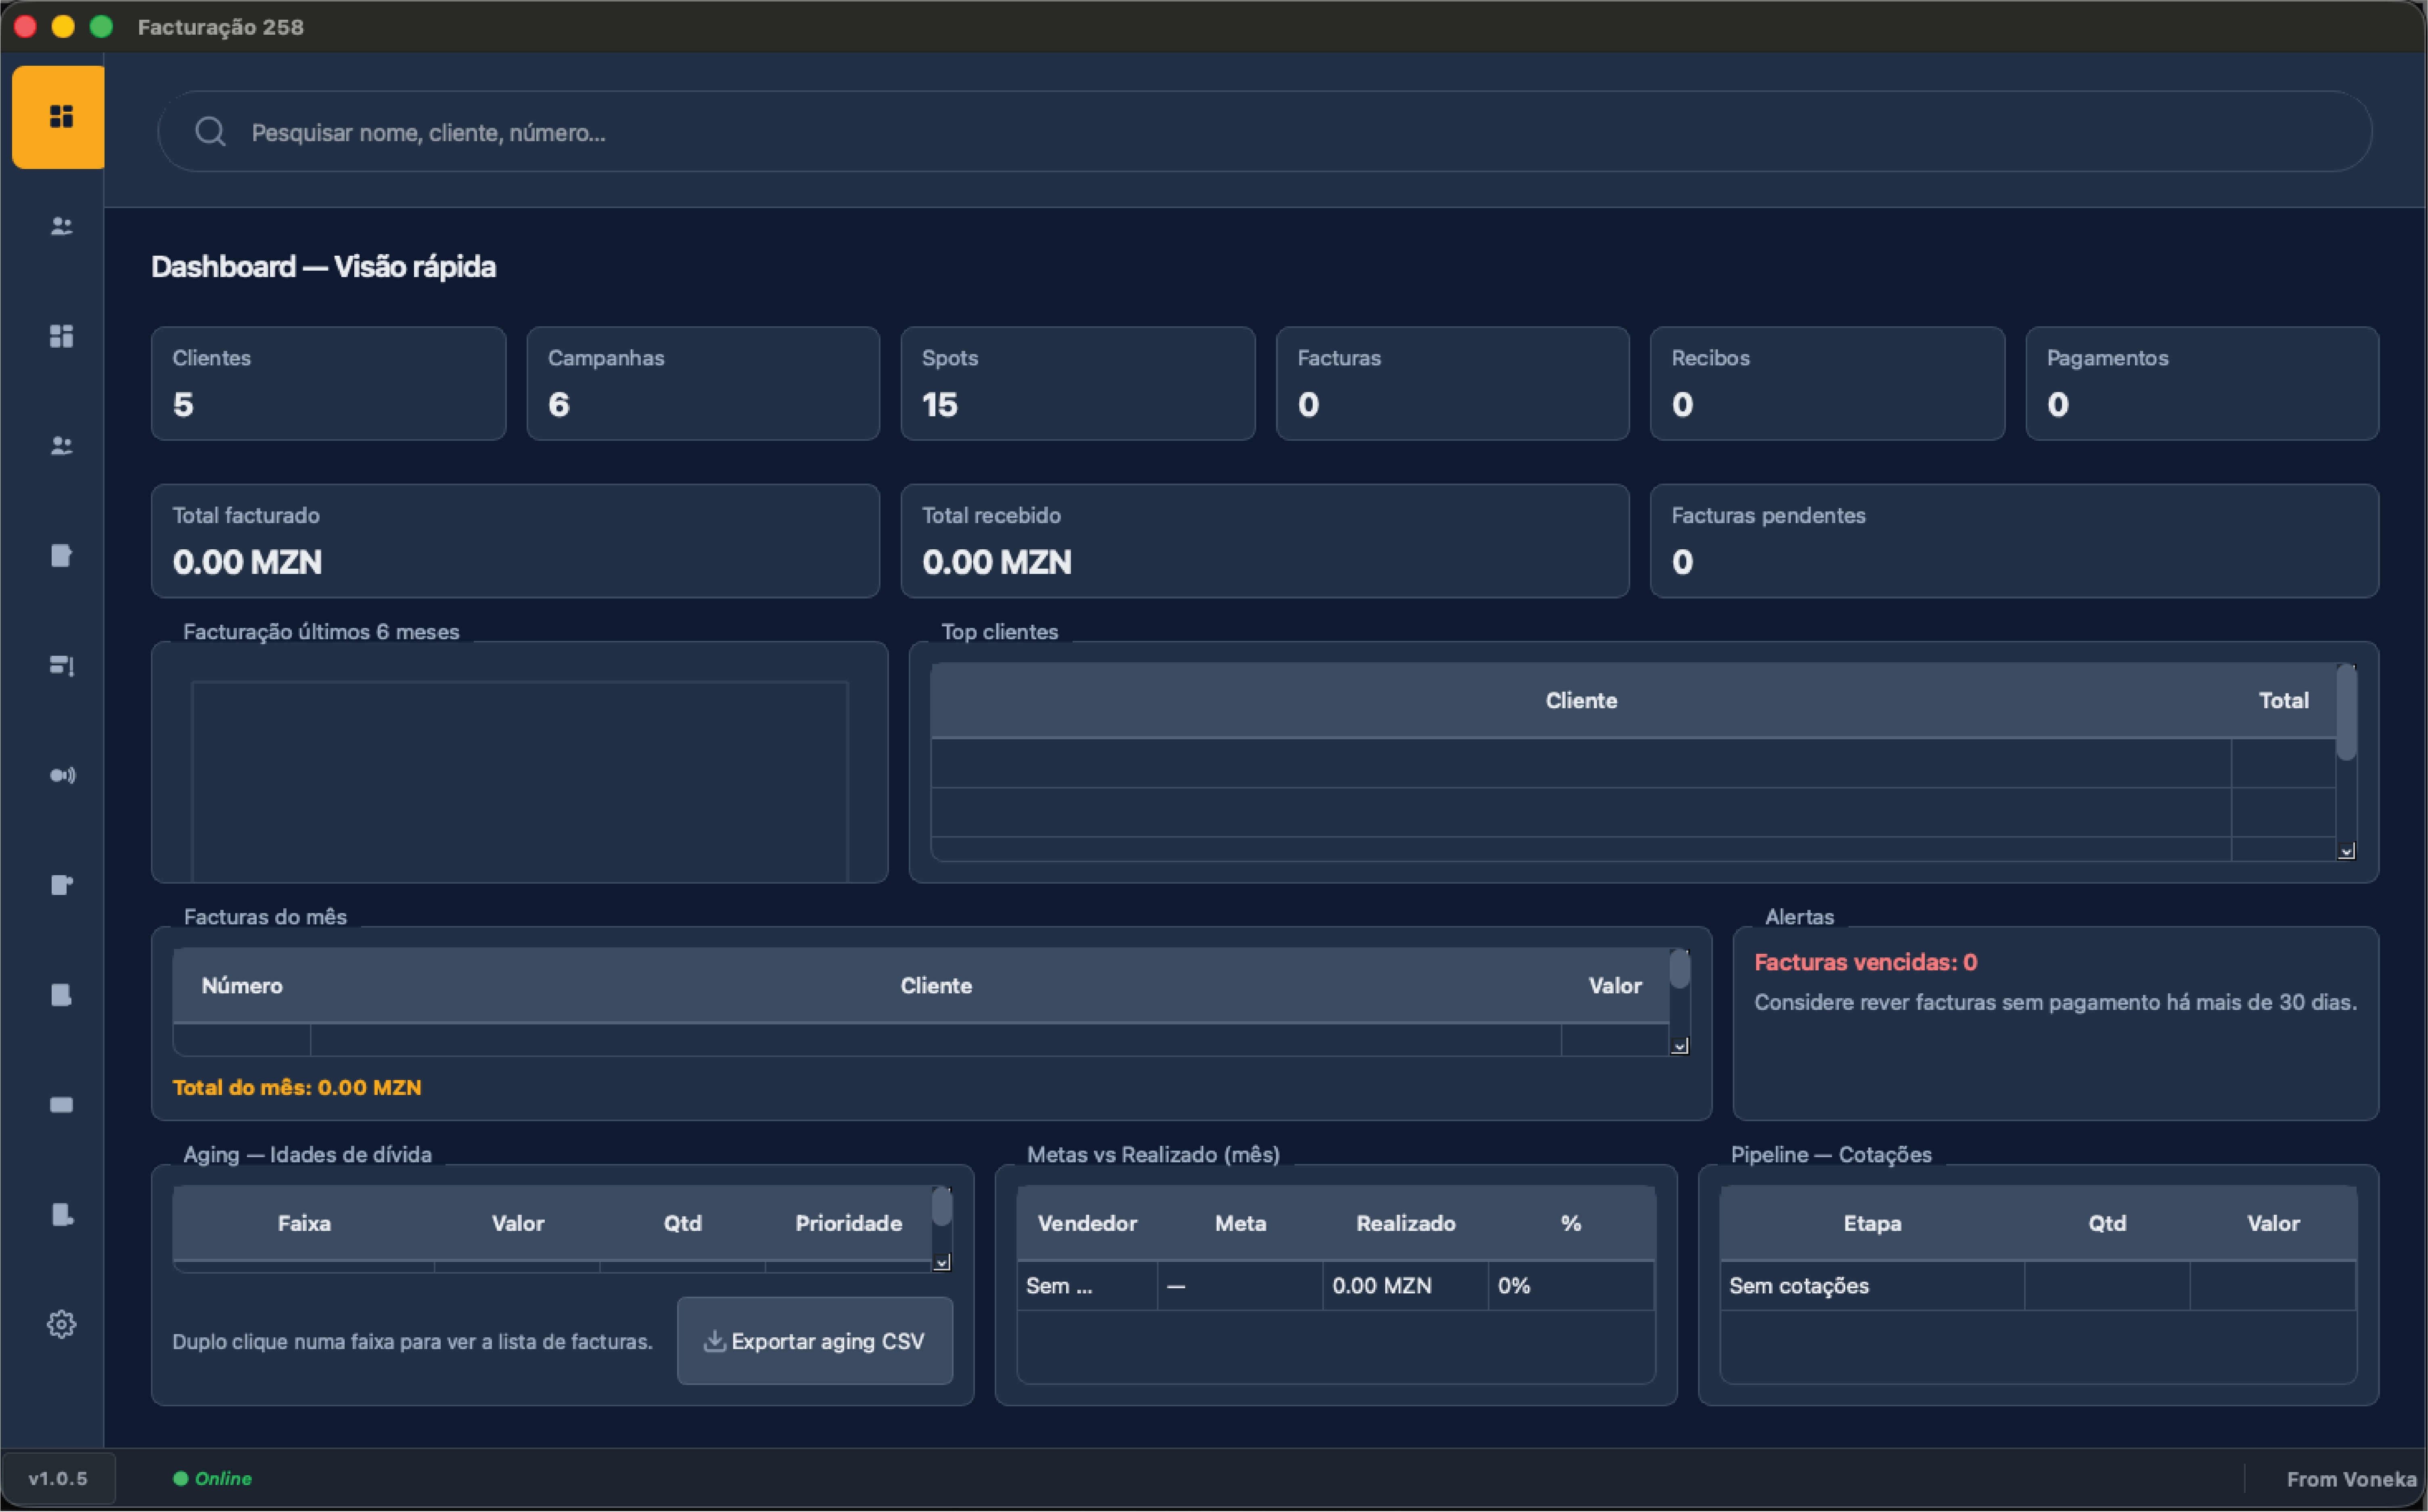Click the card-shaped icon near the sidebar bottom
The height and width of the screenshot is (1512, 2428).
[x=61, y=1104]
